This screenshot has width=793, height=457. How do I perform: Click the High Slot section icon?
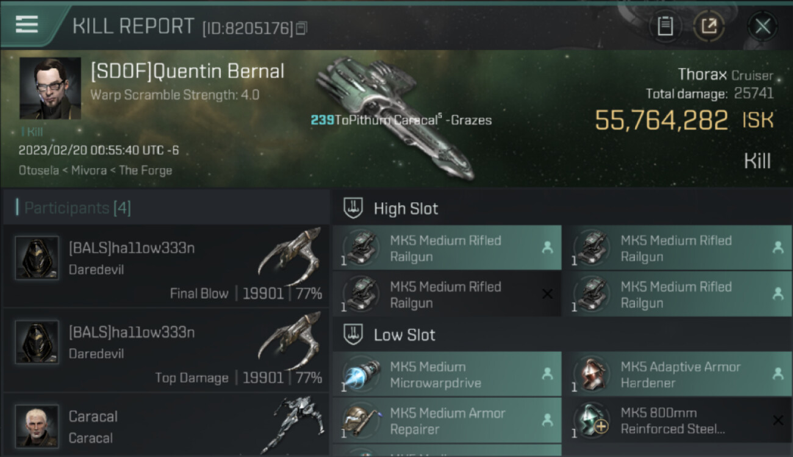coord(354,208)
